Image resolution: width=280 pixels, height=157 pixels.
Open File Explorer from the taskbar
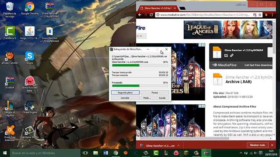pyautogui.click(x=95, y=153)
